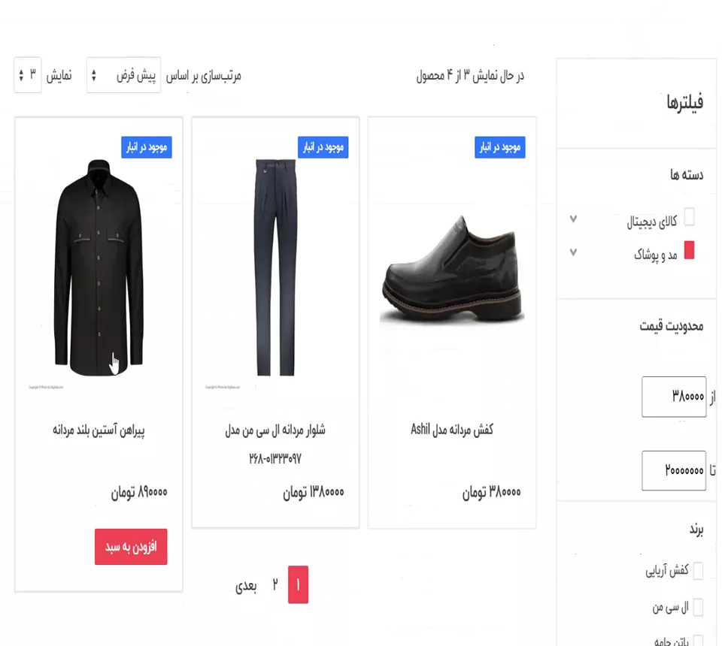Expand the 'کالای دیجیتال' category chevron
The width and height of the screenshot is (722, 646).
coord(573,219)
